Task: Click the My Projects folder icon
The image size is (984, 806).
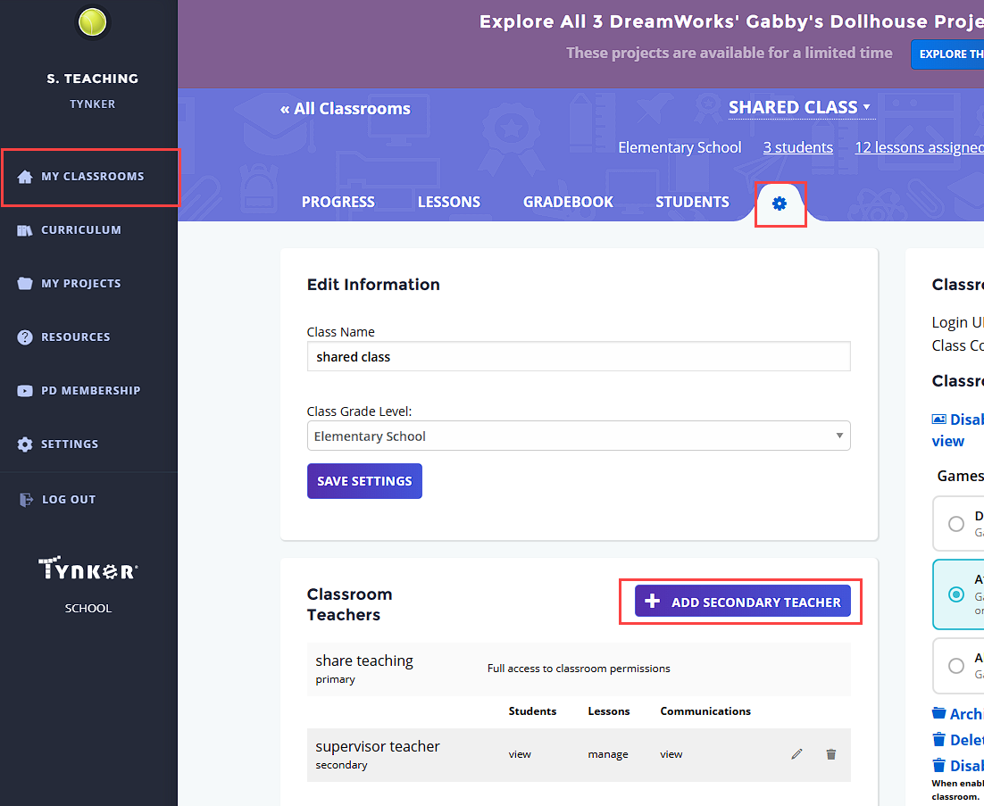Action: (24, 284)
